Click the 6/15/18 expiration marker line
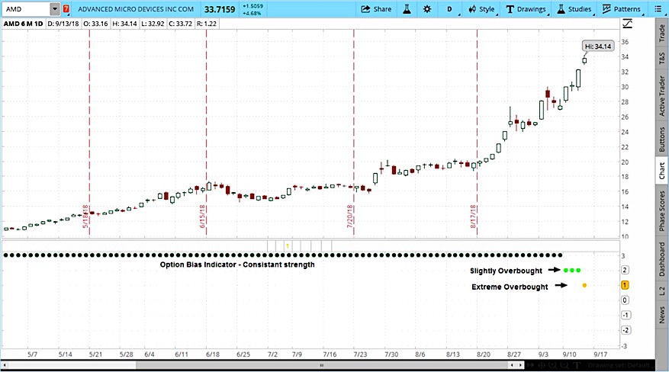The width and height of the screenshot is (669, 372). 206,133
